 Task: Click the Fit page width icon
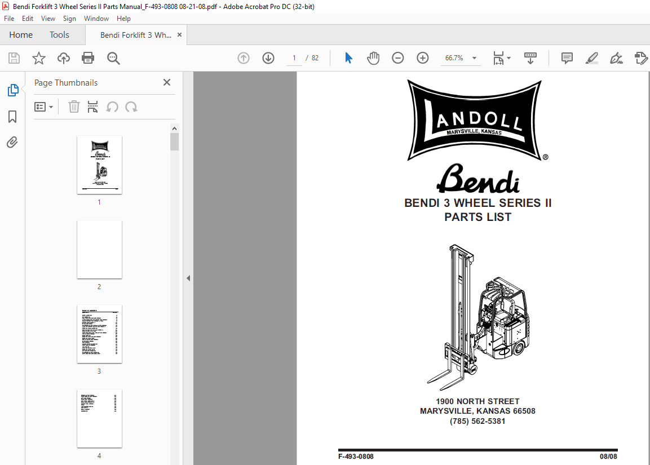498,58
